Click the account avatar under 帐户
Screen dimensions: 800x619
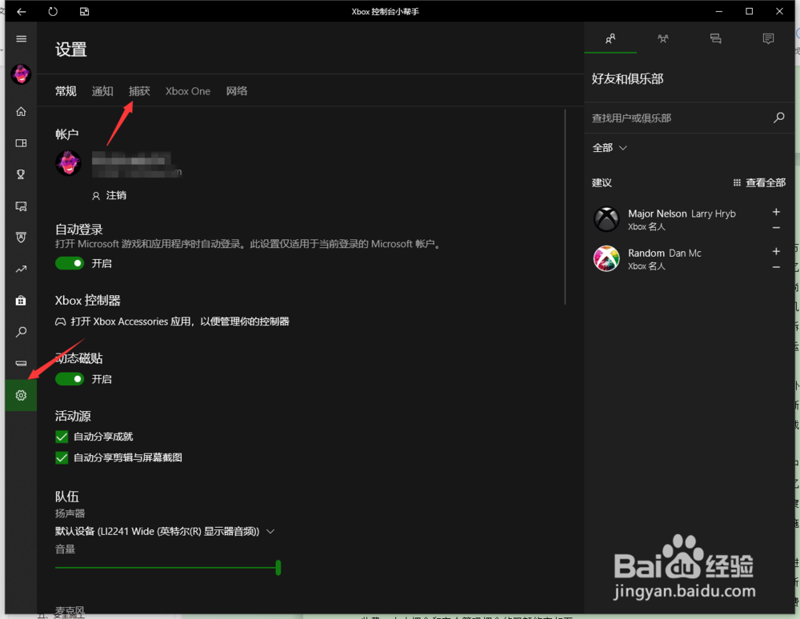(x=68, y=163)
